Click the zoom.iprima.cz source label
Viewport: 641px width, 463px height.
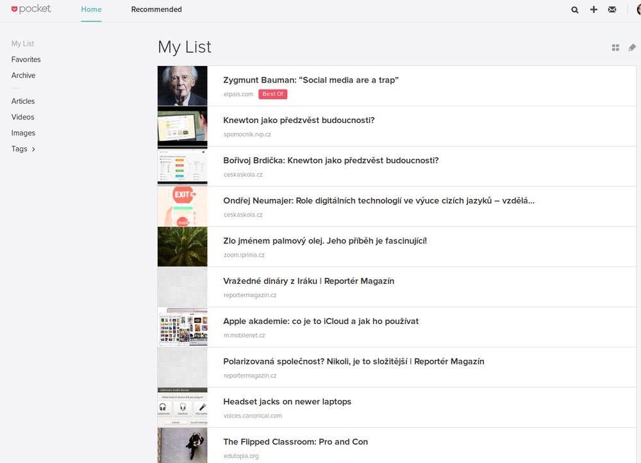click(x=244, y=255)
